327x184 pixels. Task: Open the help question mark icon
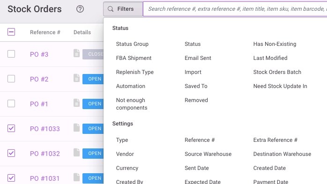point(80,9)
